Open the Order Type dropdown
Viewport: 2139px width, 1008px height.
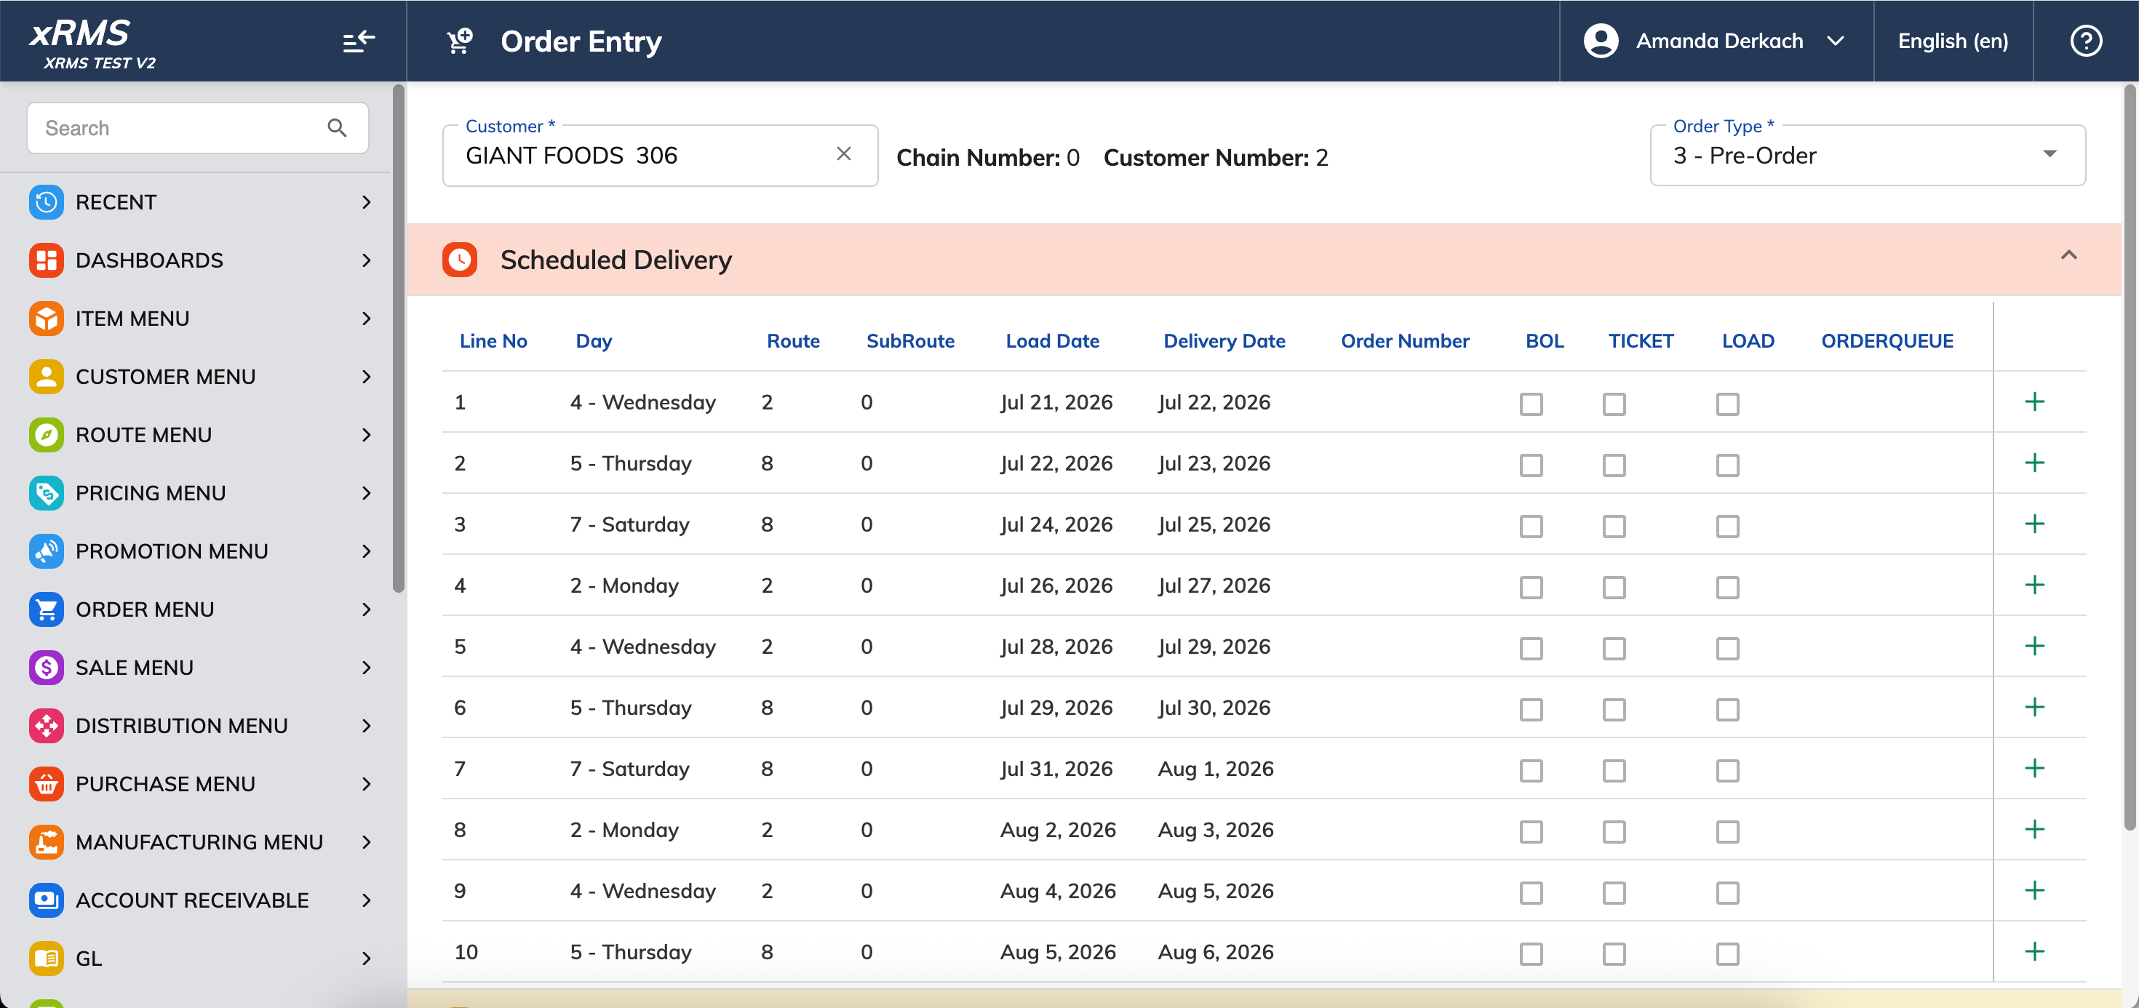tap(1868, 155)
